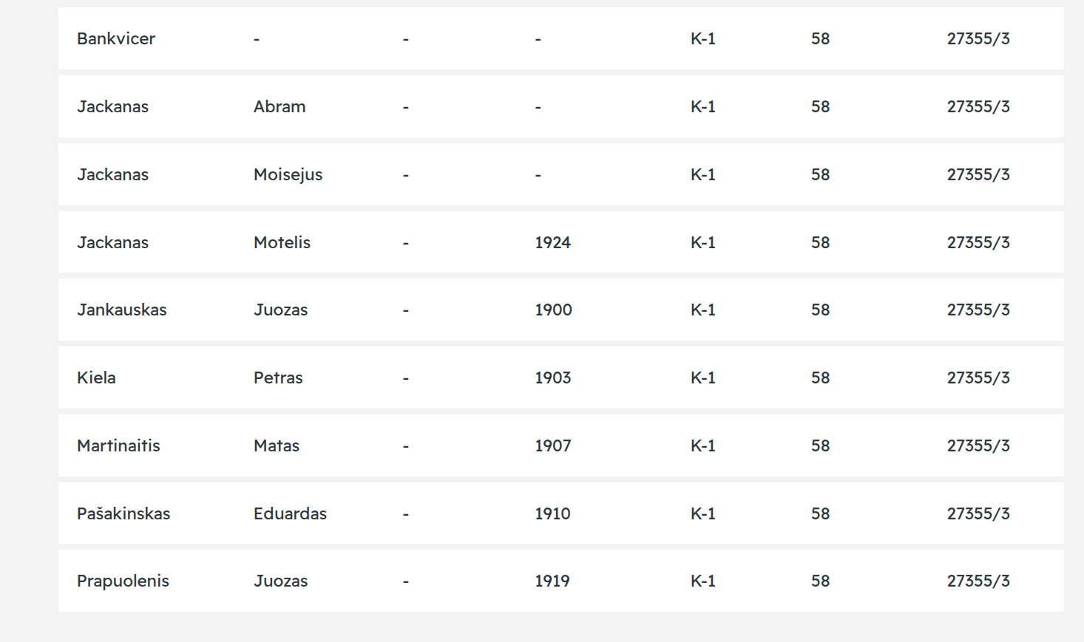The image size is (1084, 642).
Task: Click 27355/3 in the Bankvicer row
Action: 978,39
